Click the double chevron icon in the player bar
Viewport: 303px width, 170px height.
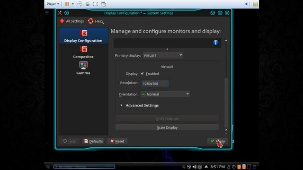click(x=246, y=4)
